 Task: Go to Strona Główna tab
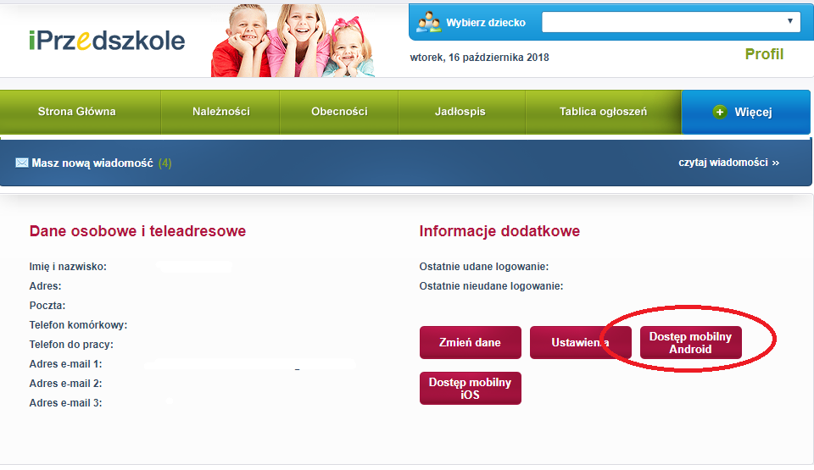pos(76,112)
